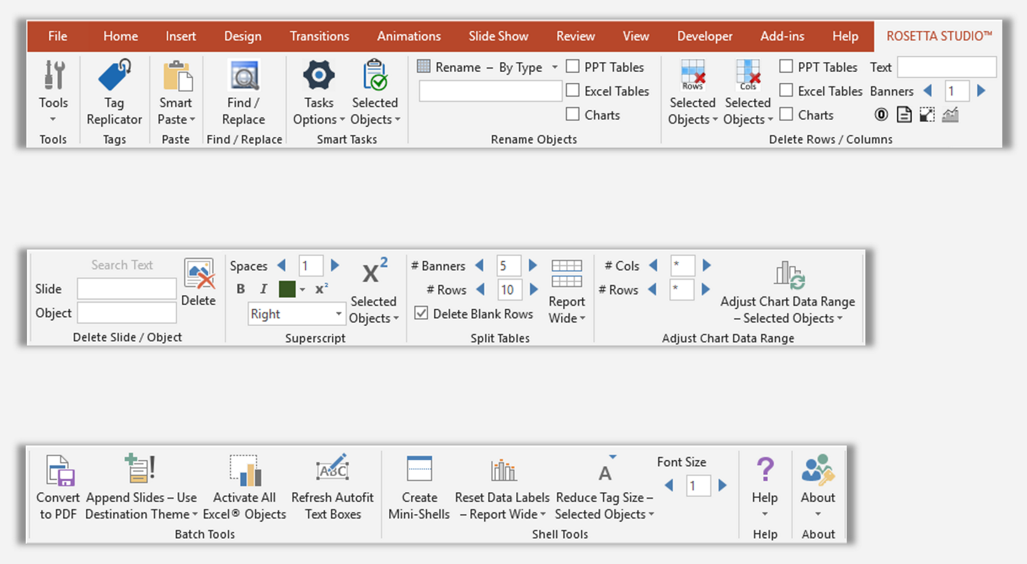Click the Slide search text field
This screenshot has height=564, width=1027.
(x=127, y=288)
